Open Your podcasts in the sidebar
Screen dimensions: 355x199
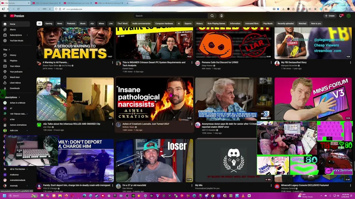coord(16,72)
